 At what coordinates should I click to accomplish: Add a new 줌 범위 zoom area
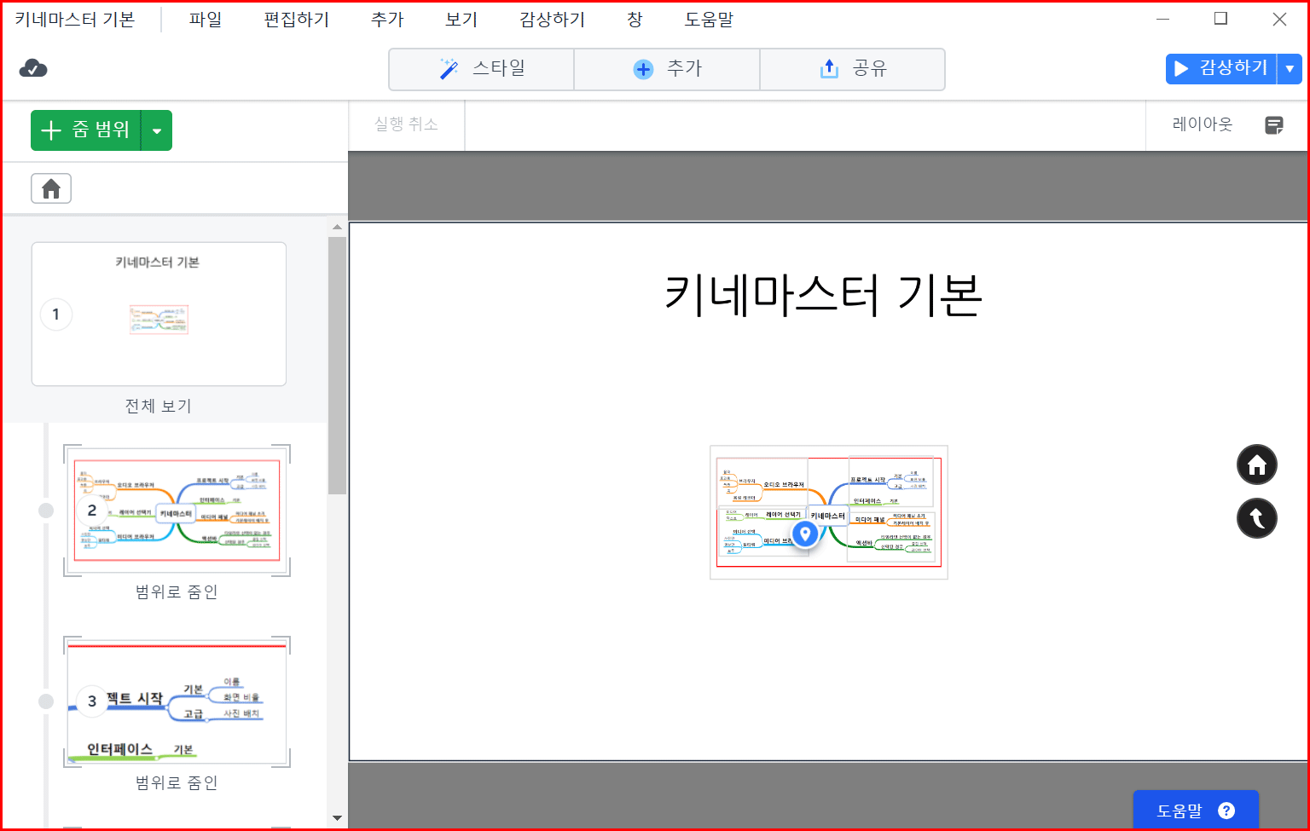(x=85, y=130)
